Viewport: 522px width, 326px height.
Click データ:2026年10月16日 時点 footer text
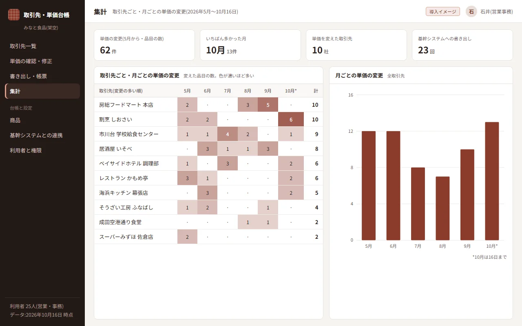(42, 315)
